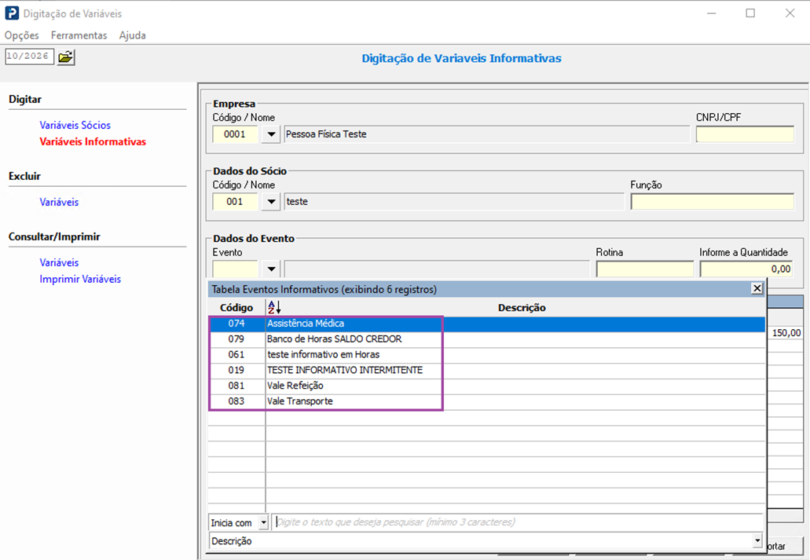Click the Código column header

236,307
